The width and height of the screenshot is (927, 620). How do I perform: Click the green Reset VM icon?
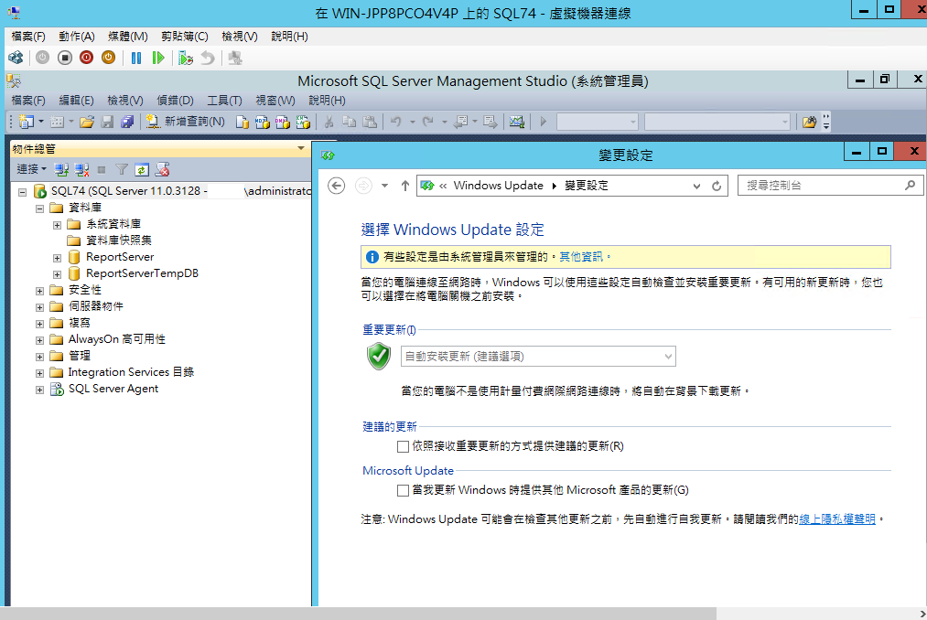click(157, 58)
